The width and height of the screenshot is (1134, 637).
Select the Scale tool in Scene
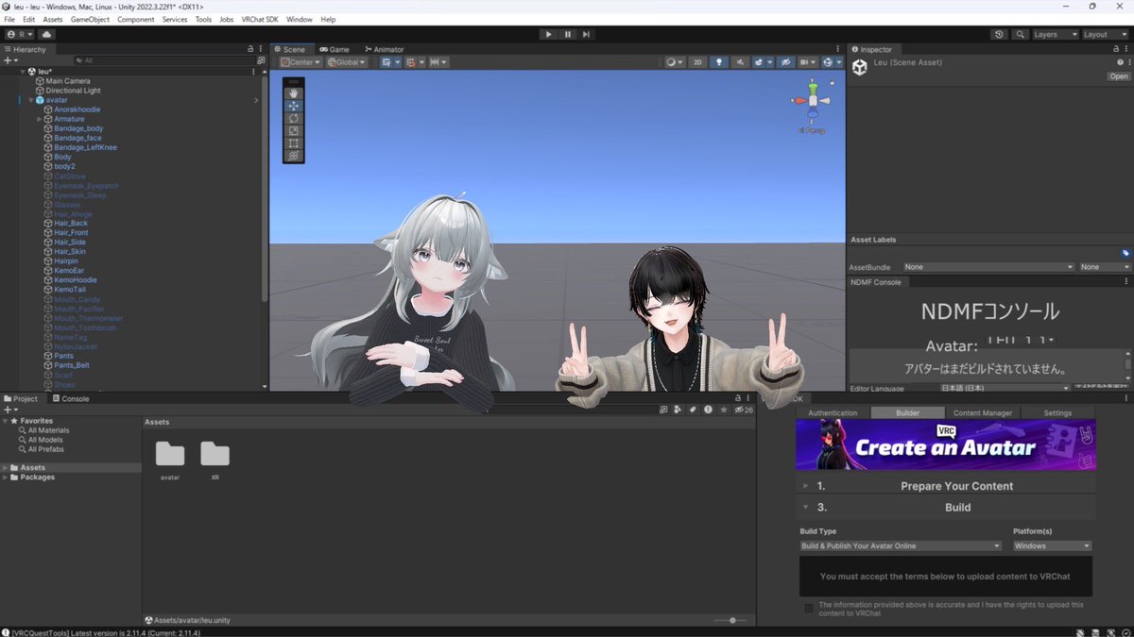pos(293,130)
